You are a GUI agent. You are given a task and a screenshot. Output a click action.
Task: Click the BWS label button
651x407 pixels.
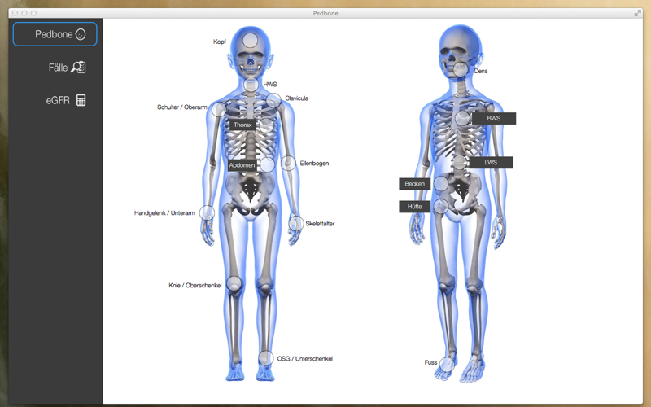pos(494,118)
